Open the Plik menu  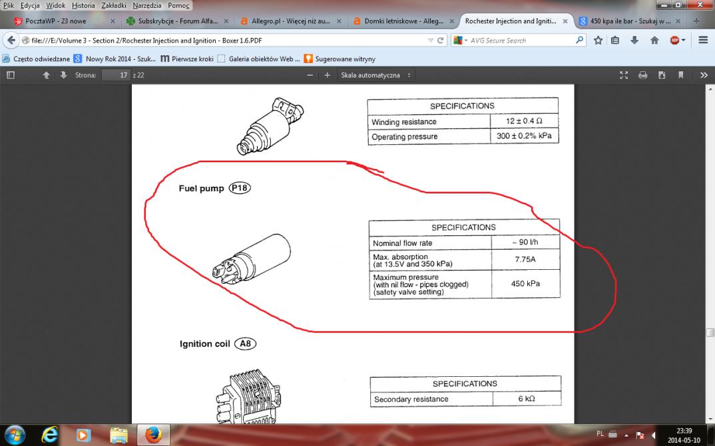pyautogui.click(x=8, y=5)
